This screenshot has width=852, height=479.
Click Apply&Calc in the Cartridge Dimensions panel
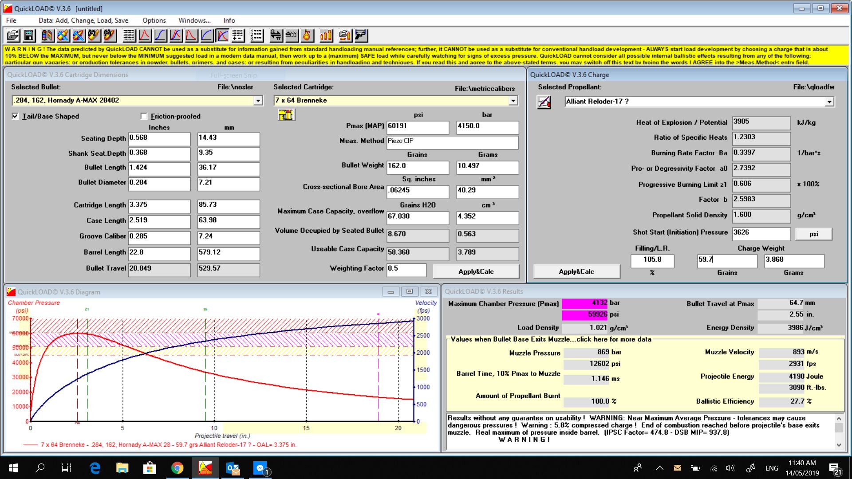tap(476, 271)
